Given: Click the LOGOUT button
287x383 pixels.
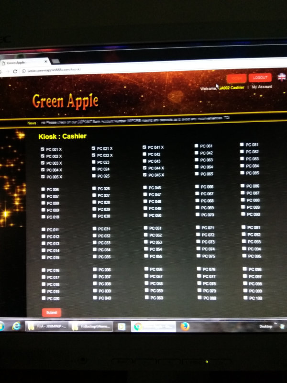Looking at the screenshot, I should (x=260, y=78).
